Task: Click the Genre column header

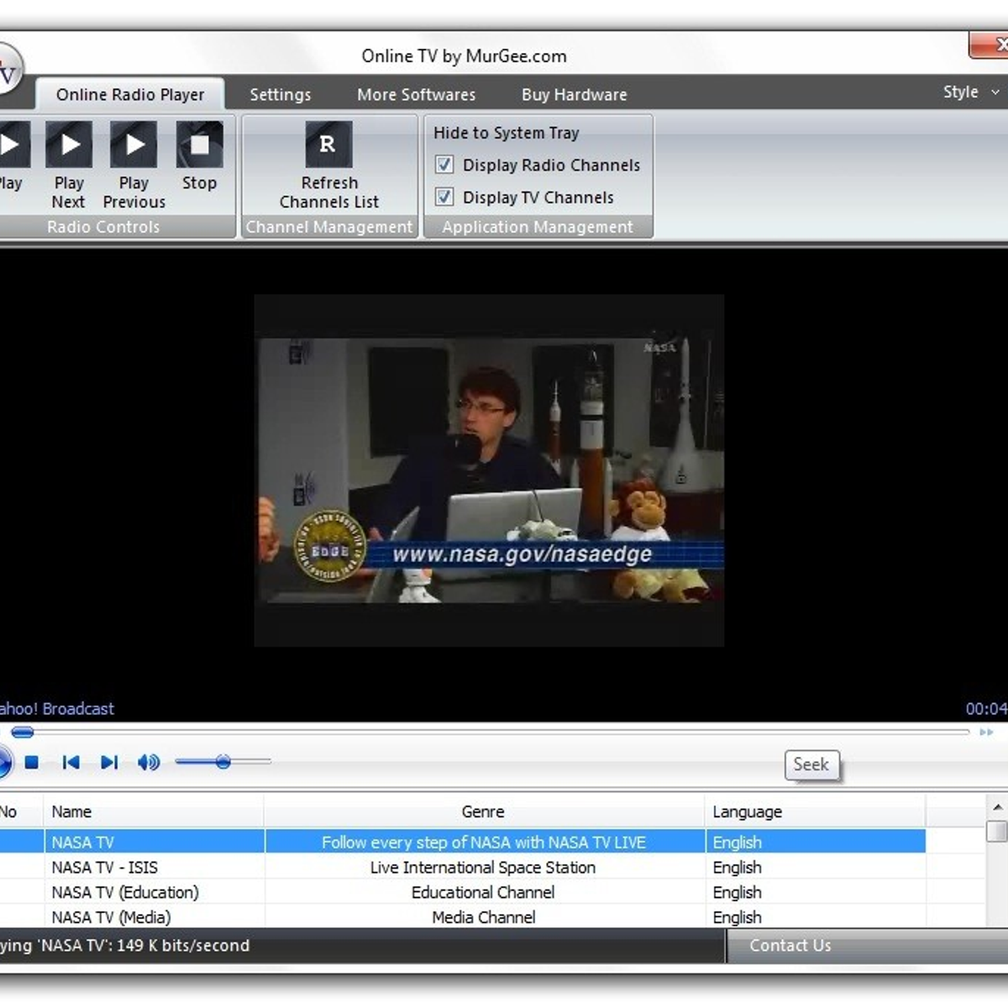Action: pyautogui.click(x=484, y=811)
